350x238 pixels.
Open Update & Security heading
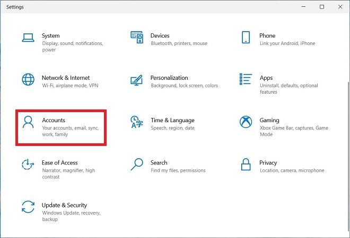[64, 205]
